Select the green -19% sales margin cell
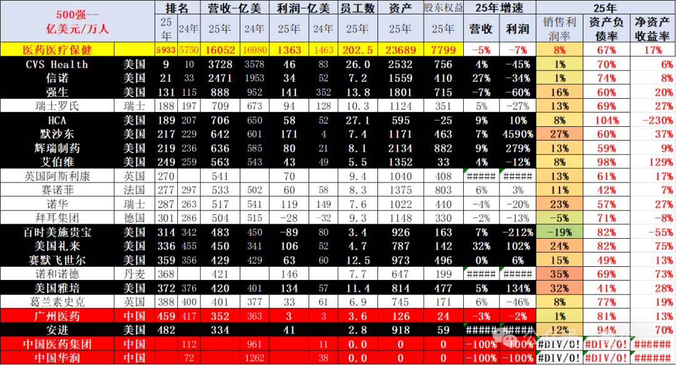 click(560, 232)
